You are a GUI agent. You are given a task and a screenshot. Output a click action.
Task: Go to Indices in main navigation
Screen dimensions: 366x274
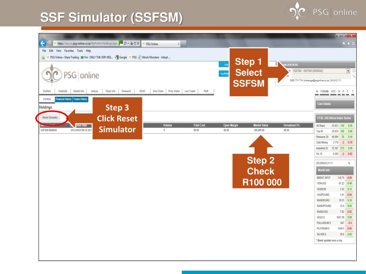94,91
